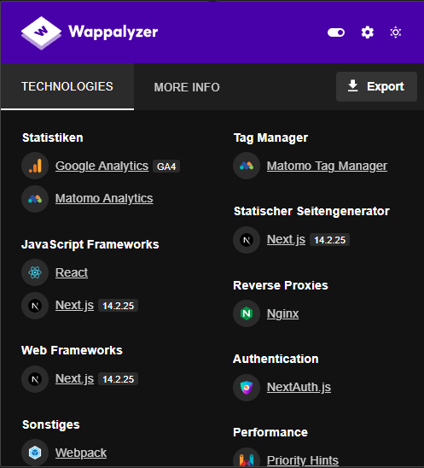
Task: Open the Priority Hints link
Action: (303, 460)
